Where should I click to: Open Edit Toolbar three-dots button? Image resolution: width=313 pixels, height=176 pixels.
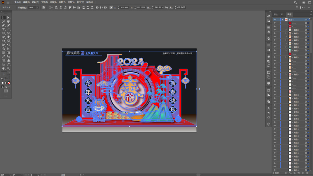pyautogui.click(x=6, y=96)
